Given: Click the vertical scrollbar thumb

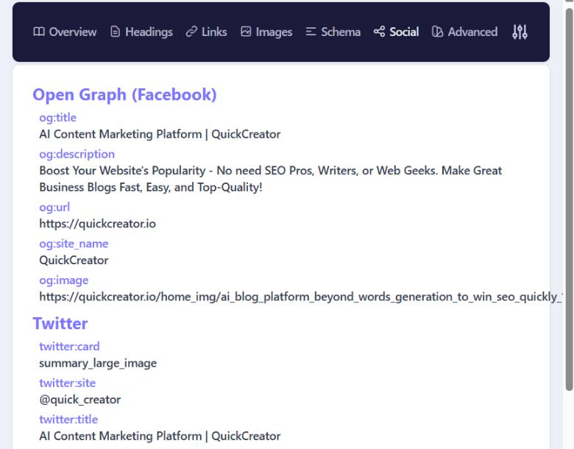Looking at the screenshot, I should click(x=570, y=199).
